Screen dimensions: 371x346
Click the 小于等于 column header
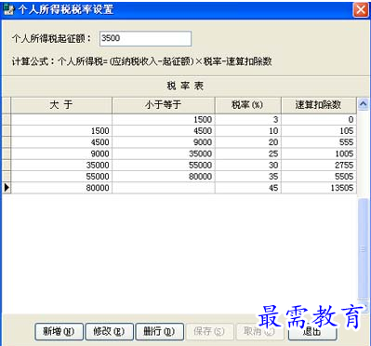(164, 105)
